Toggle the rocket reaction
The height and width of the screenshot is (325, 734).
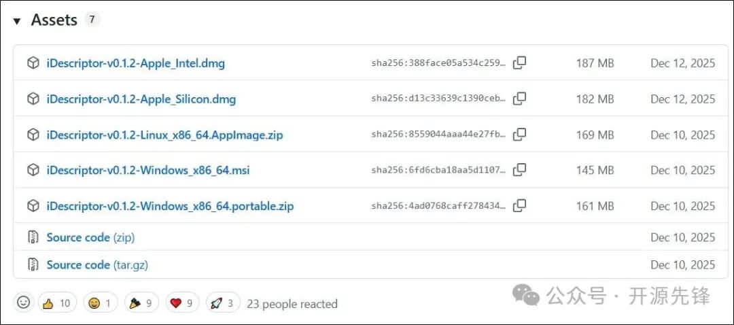click(224, 303)
